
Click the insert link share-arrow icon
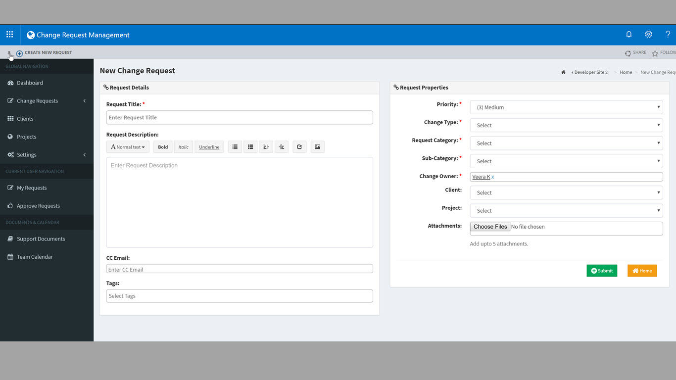click(x=299, y=147)
